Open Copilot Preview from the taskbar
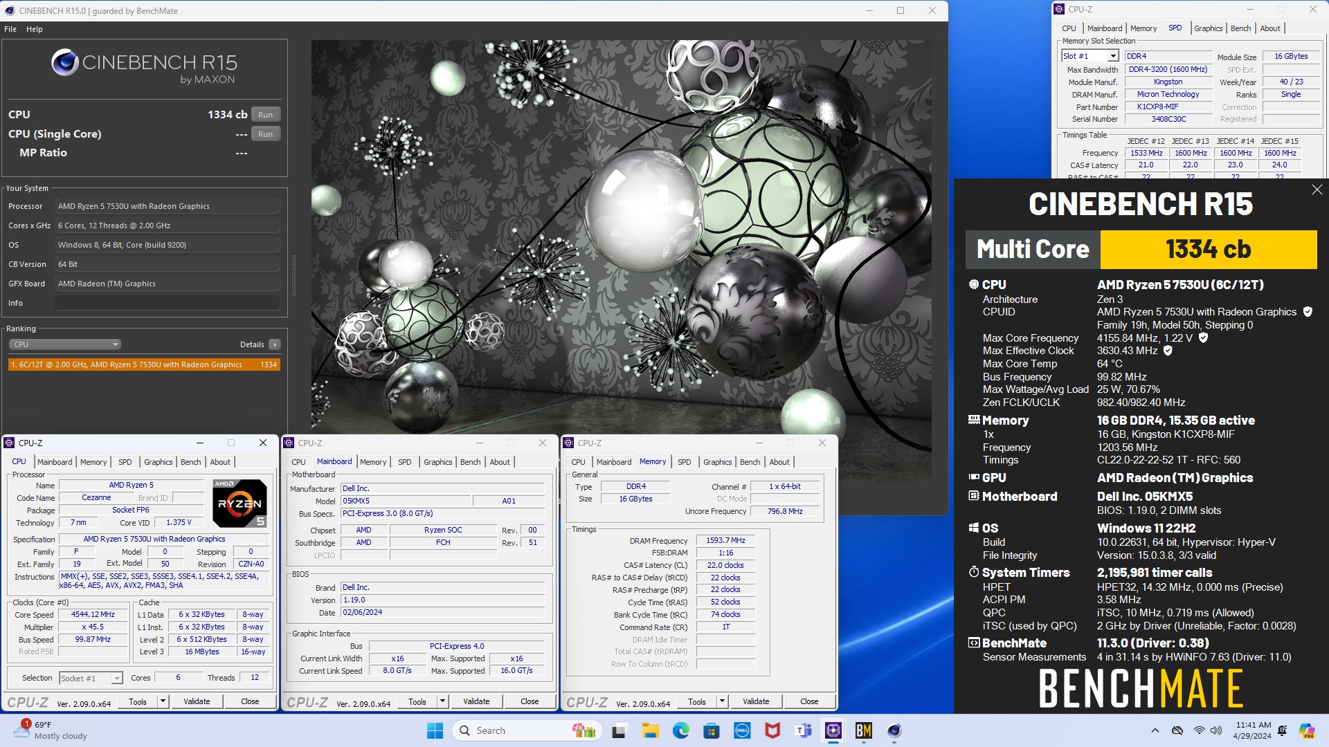Screen dimensions: 1329x747 click(1307, 730)
